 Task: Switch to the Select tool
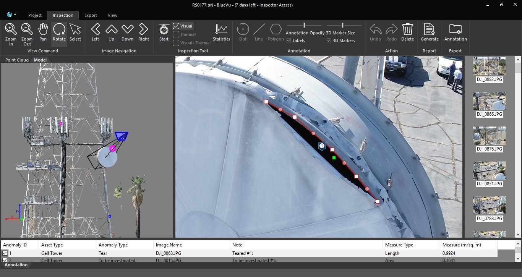(75, 32)
